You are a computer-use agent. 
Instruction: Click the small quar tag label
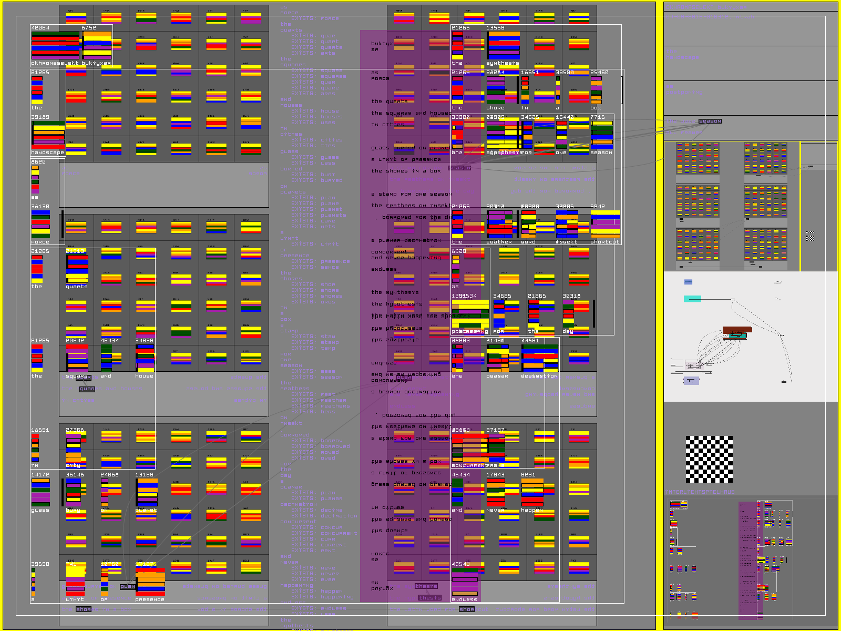(87, 389)
